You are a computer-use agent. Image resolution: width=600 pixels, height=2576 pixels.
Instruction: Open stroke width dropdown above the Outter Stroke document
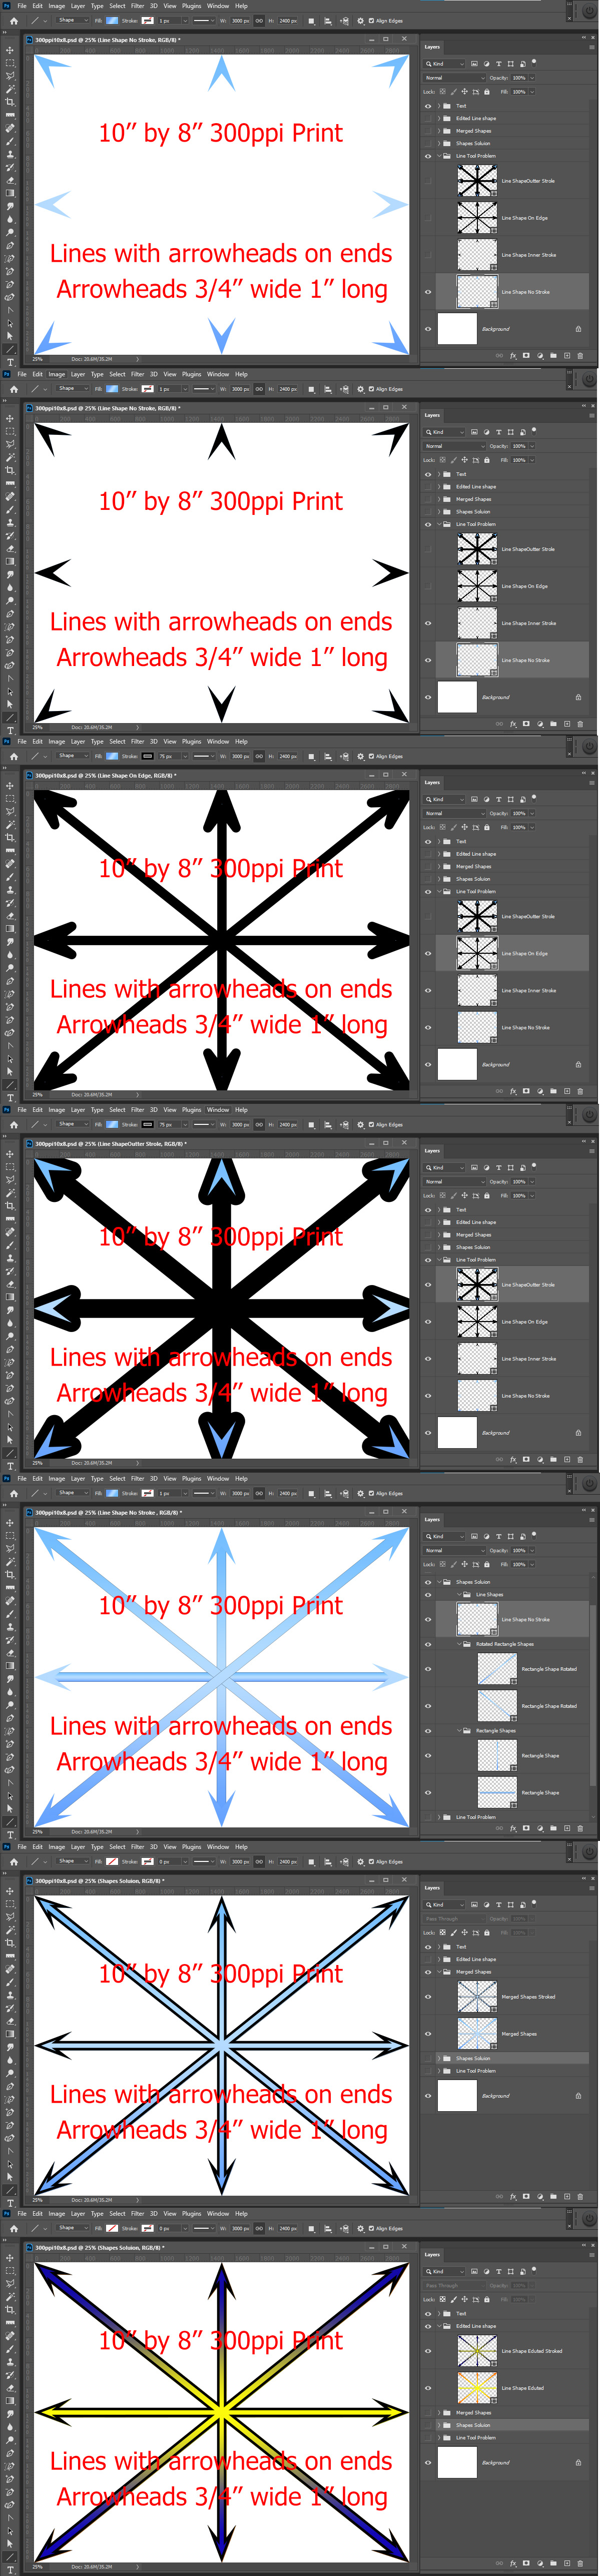tap(187, 1124)
